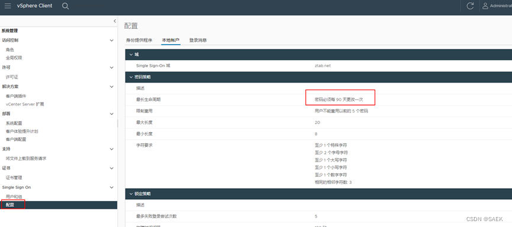
Task: Collapse the 域 panel header
Action: tap(131, 54)
